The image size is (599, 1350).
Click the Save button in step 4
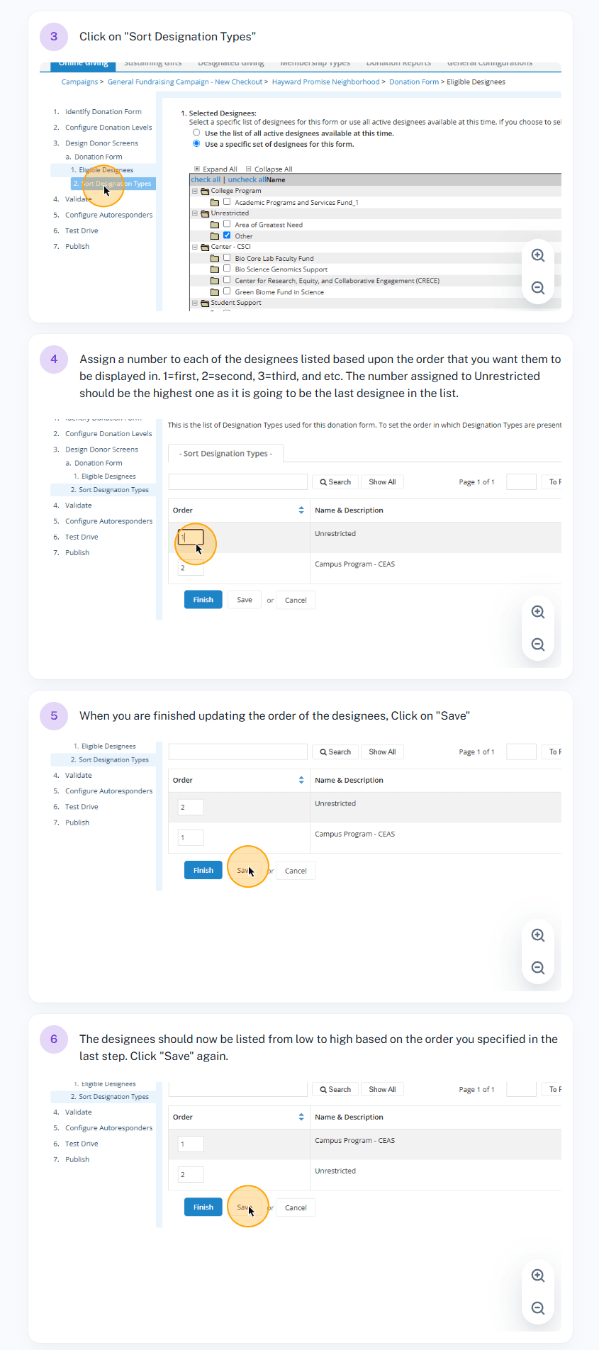pos(245,600)
